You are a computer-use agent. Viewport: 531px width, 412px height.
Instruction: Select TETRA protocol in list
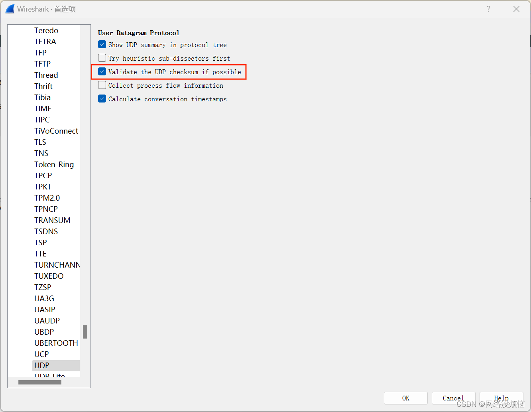[x=45, y=41]
